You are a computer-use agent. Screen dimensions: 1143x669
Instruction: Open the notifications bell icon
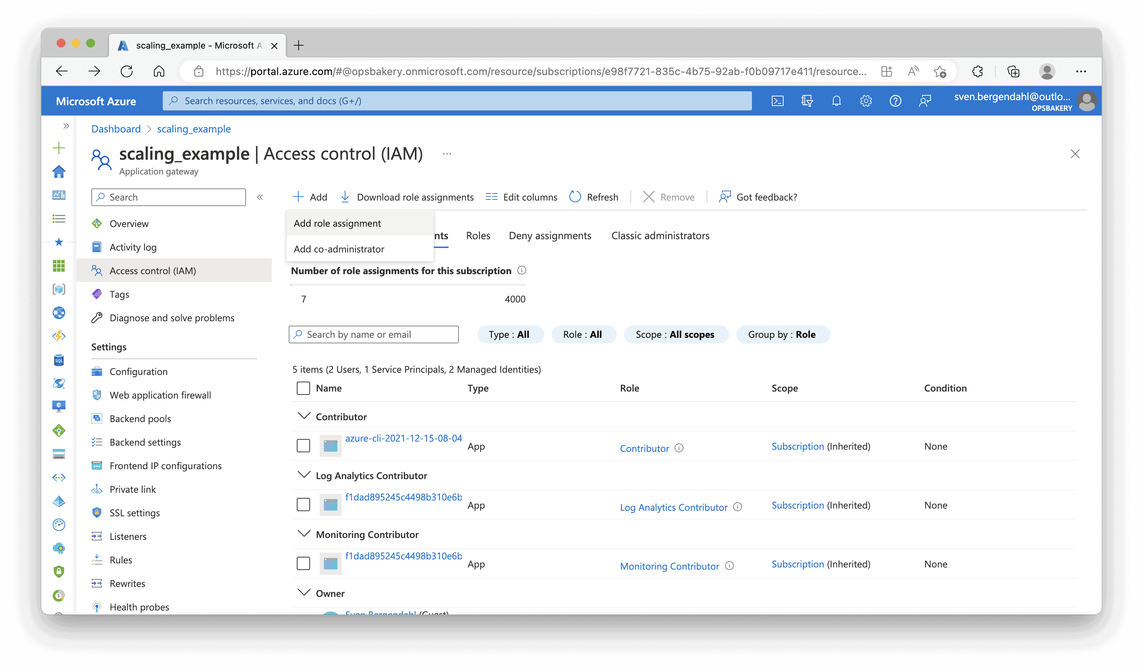click(x=836, y=100)
